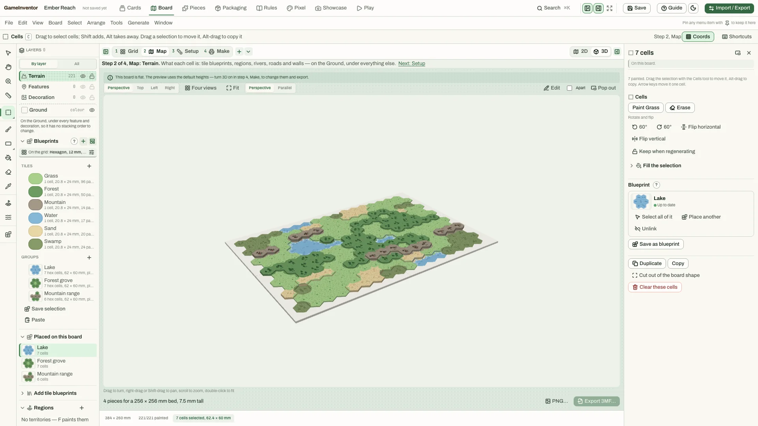Expand Add tile blueprints section
This screenshot has width=758, height=426.
(23, 393)
